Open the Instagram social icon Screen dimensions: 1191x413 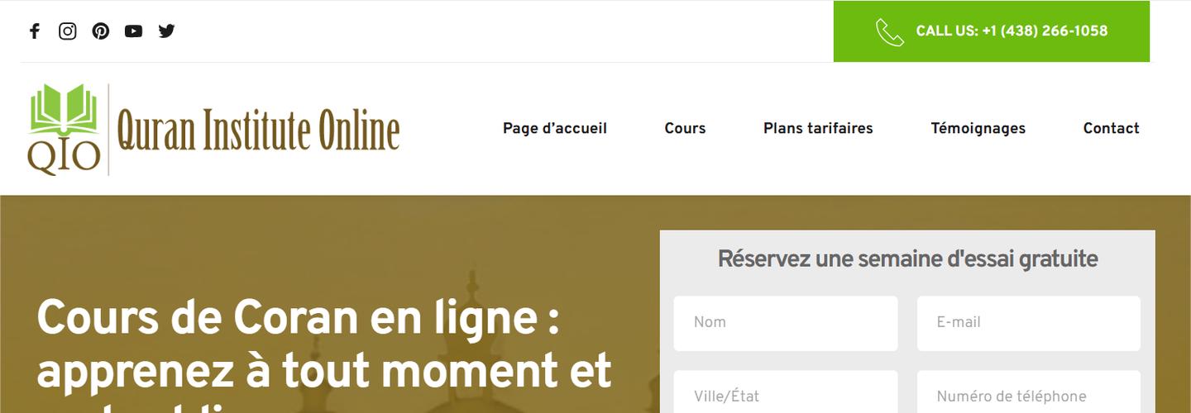pos(68,31)
